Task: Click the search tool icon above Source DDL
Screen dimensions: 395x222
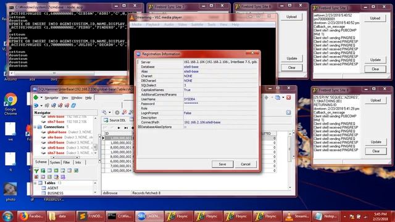Action: [x=104, y=112]
